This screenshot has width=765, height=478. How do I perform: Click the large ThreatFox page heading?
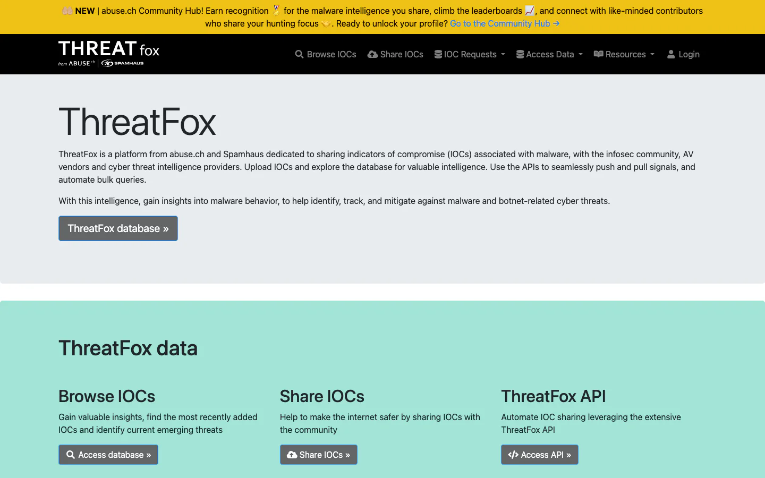click(x=137, y=122)
